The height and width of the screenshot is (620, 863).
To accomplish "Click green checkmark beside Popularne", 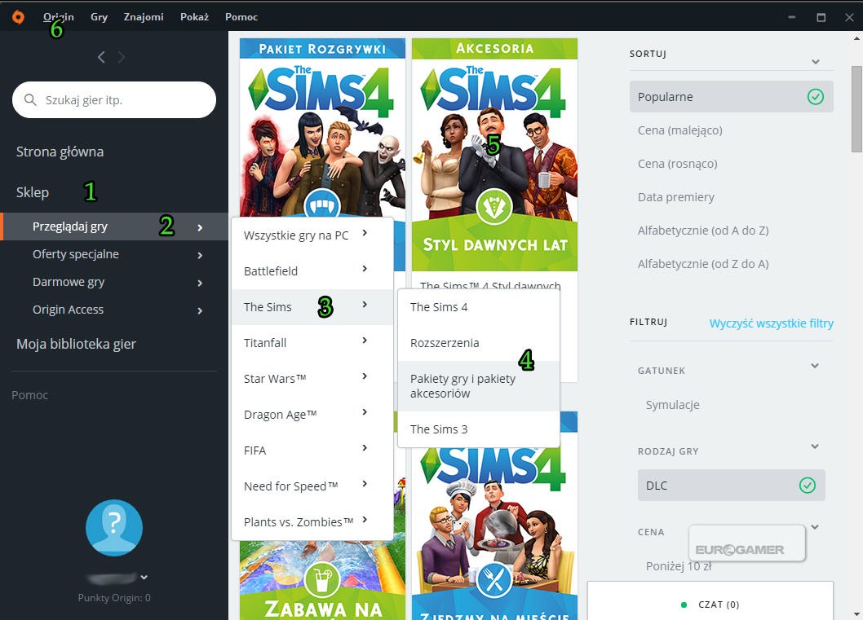I will click(x=815, y=97).
